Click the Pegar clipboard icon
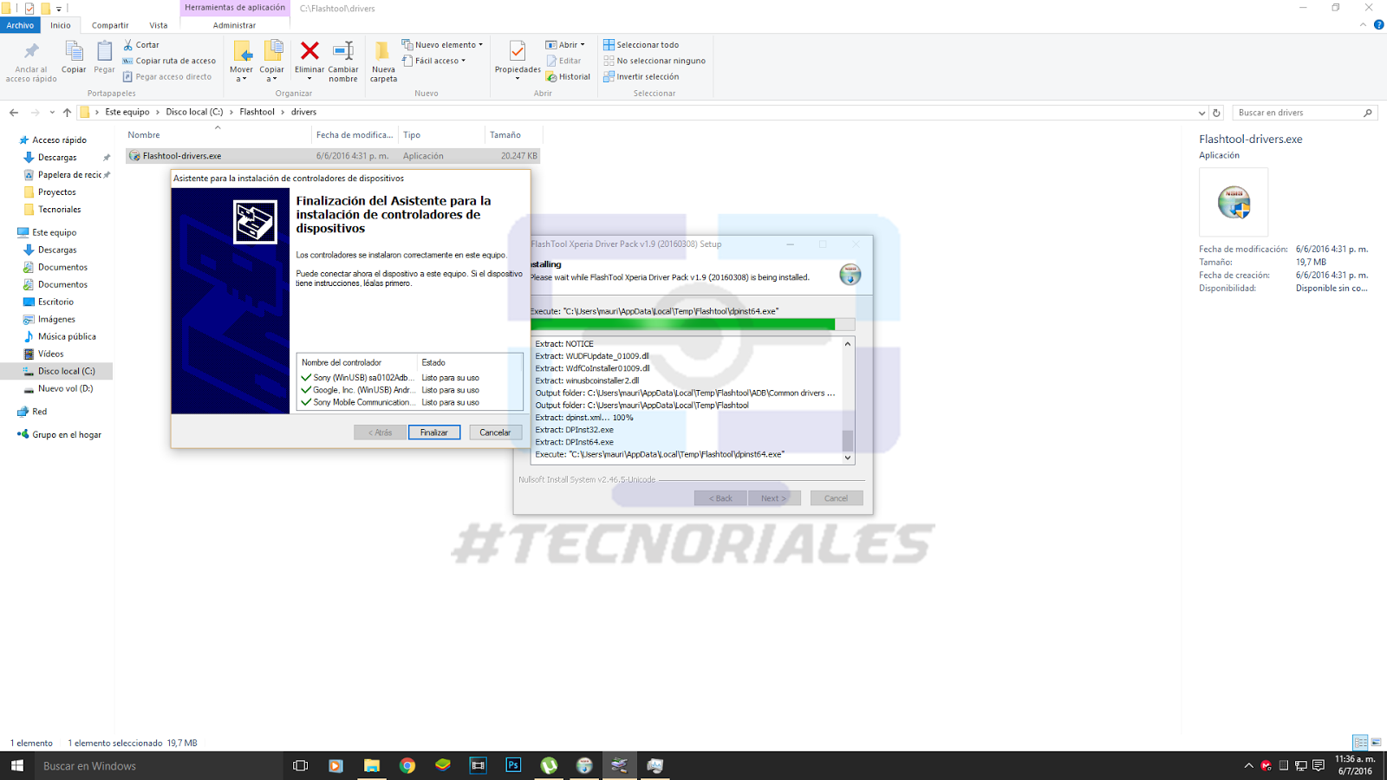Screen dimensions: 1387x780 tap(104, 51)
